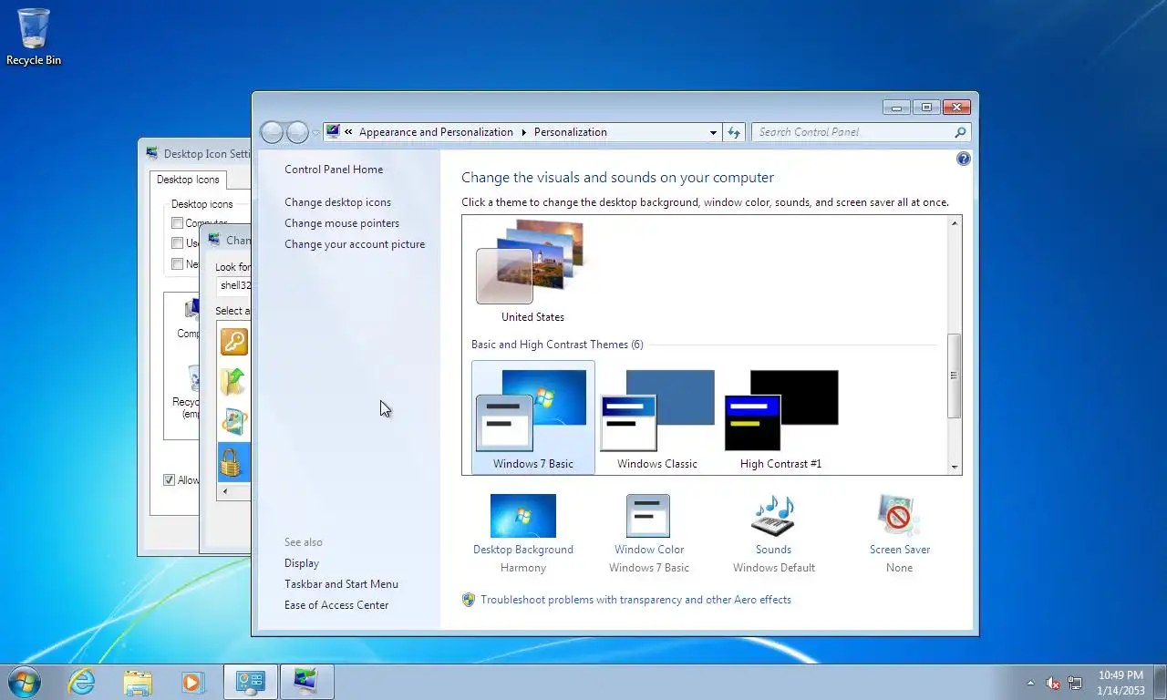Open Control Panel Home
Image resolution: width=1167 pixels, height=700 pixels.
click(x=334, y=170)
